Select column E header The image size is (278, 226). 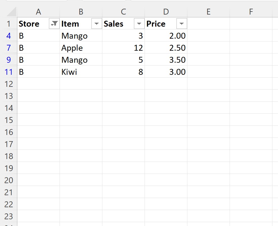point(208,12)
